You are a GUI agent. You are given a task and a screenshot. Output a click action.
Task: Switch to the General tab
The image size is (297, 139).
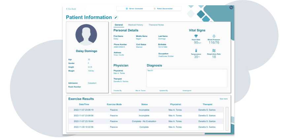click(x=119, y=25)
